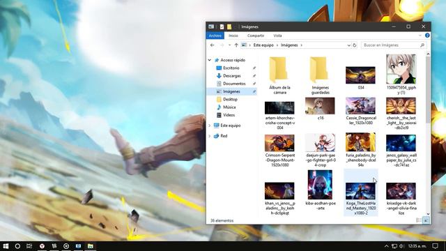Click Este equipo in the address bar
The width and height of the screenshot is (446, 251).
coord(263,45)
